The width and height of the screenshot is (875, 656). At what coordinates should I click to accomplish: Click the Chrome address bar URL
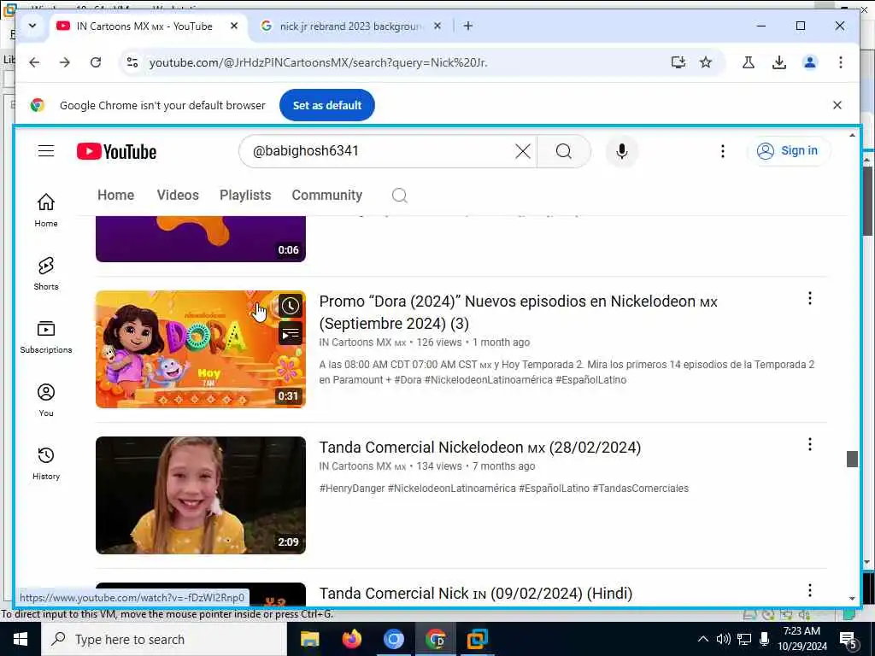click(318, 62)
